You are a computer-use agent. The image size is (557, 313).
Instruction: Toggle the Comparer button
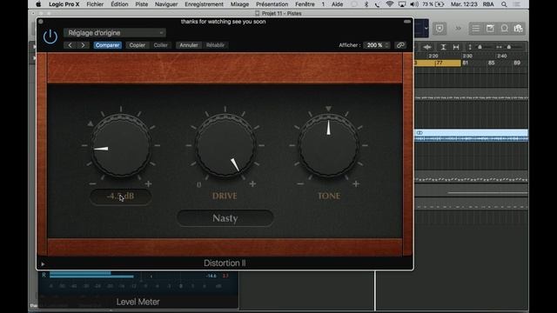tap(107, 45)
